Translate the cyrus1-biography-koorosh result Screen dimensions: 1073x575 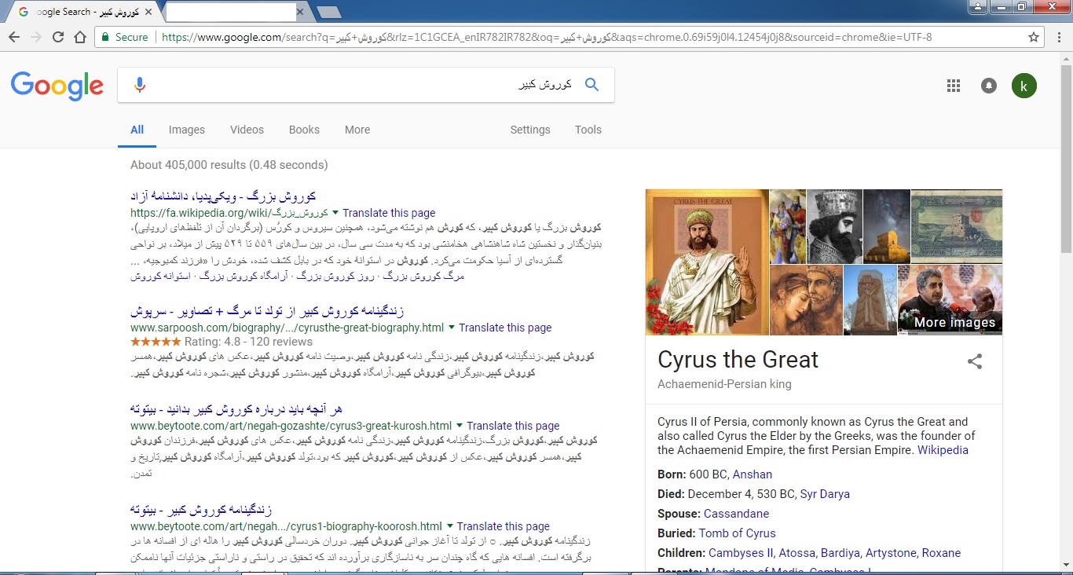pyautogui.click(x=504, y=526)
